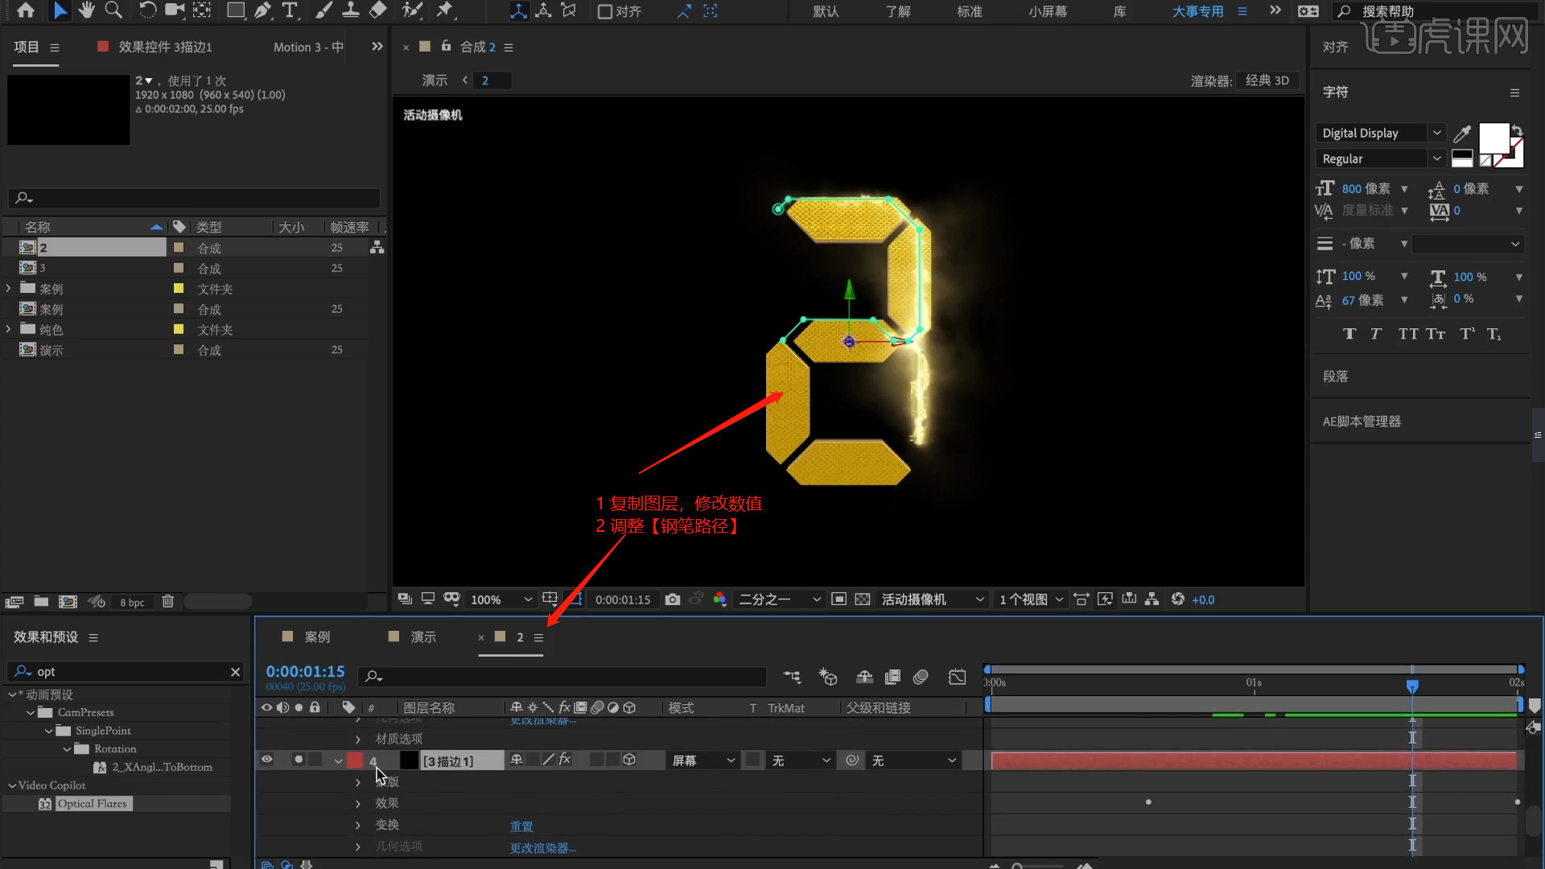Select the Rectangle shape tool
The image size is (1545, 869).
pyautogui.click(x=236, y=10)
